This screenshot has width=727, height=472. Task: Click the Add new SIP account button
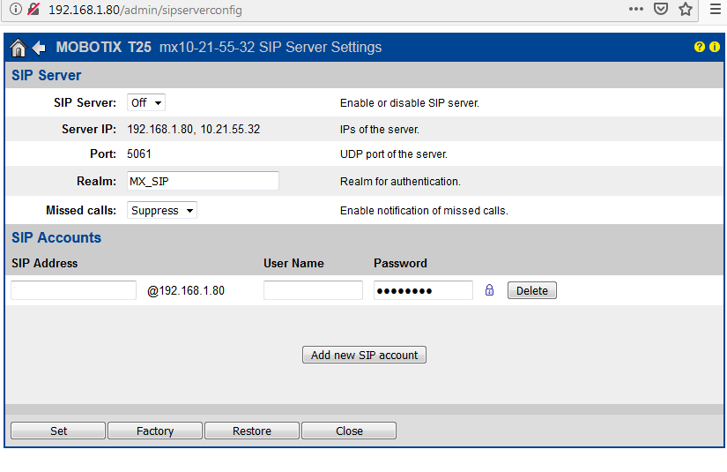[x=364, y=355]
